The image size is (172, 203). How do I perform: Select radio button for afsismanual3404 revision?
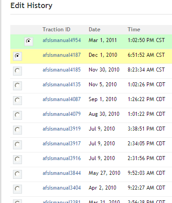tap(17, 189)
